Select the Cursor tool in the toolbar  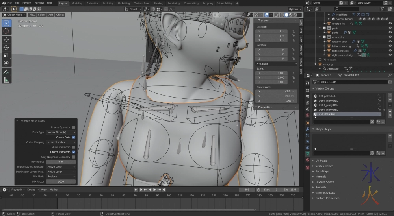pos(6,31)
